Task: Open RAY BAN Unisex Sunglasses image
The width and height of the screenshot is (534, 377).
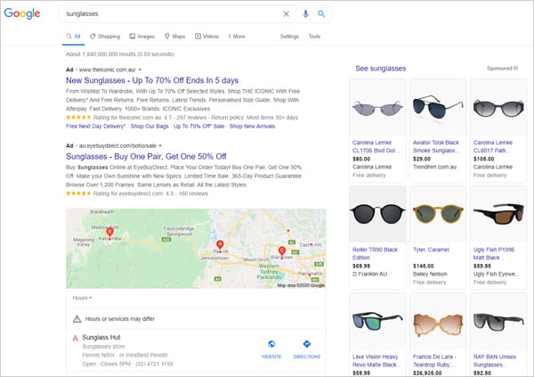Action: tap(498, 322)
